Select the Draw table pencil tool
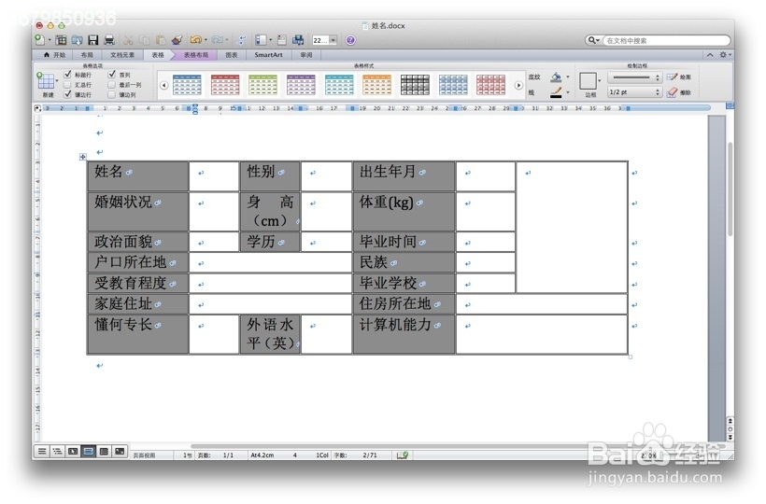 [673, 77]
